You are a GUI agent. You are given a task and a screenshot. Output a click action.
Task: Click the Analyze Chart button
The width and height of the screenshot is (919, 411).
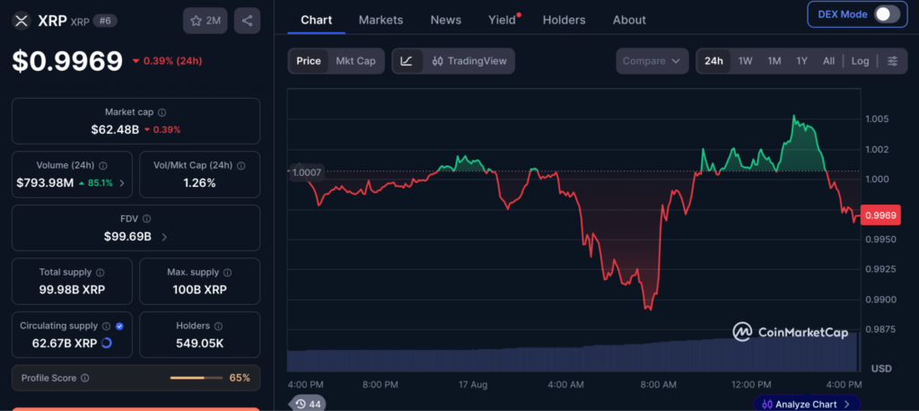coord(807,404)
